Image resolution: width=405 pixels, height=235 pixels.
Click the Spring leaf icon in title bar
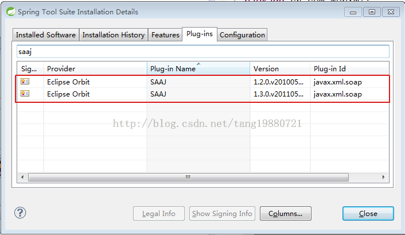tap(11, 11)
